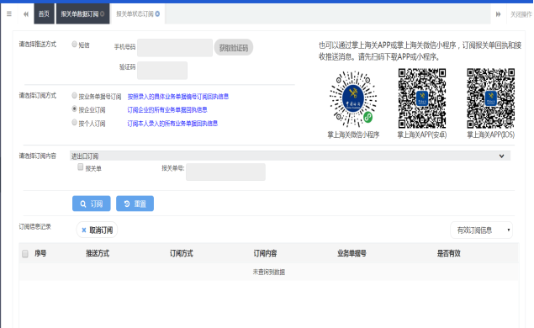Click the 订阅内容 column header
Viewport: 534px width, 328px height.
point(265,253)
